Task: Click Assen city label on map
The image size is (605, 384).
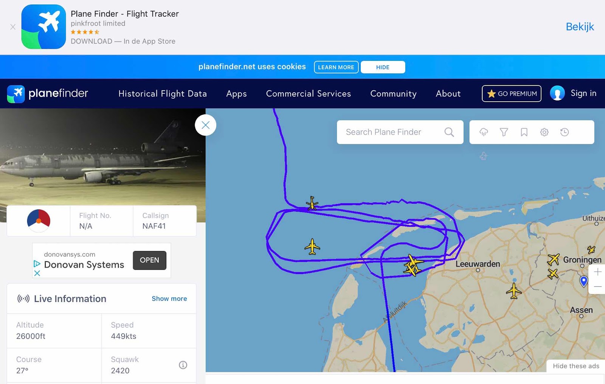Action: point(581,310)
